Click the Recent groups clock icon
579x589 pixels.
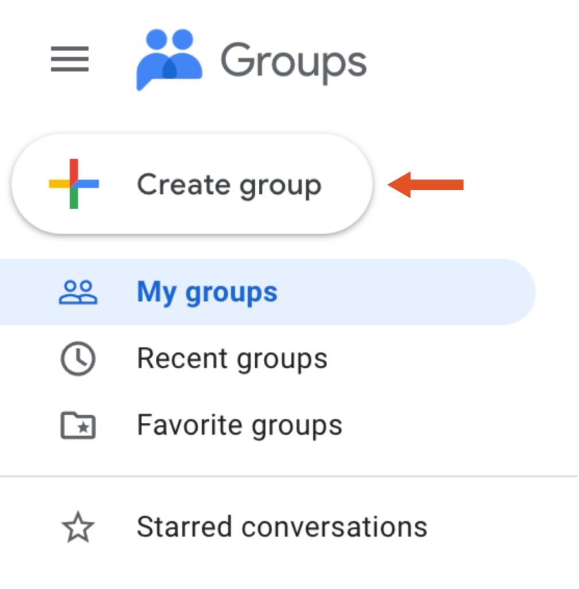pos(78,358)
